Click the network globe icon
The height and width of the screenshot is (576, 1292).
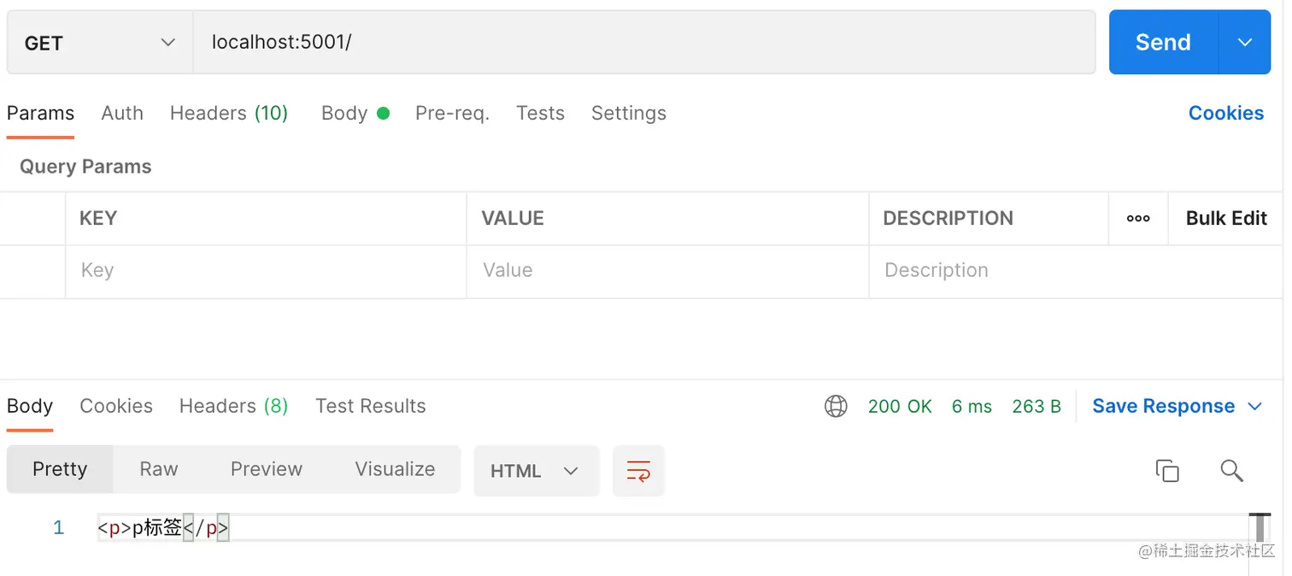(x=836, y=406)
